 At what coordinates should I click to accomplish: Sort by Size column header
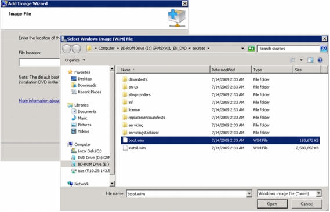coord(307,70)
